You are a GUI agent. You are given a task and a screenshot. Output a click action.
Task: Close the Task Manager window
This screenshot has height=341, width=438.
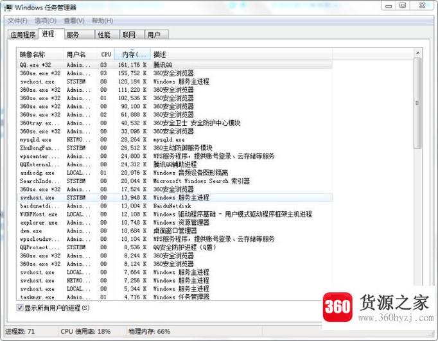coord(422,6)
